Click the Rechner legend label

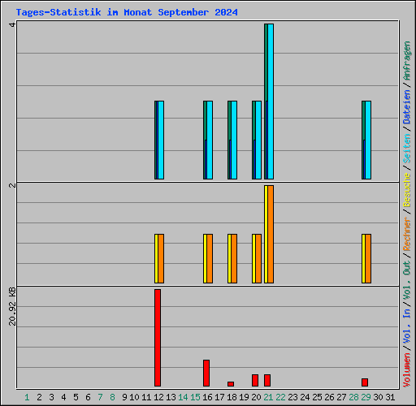(407, 234)
